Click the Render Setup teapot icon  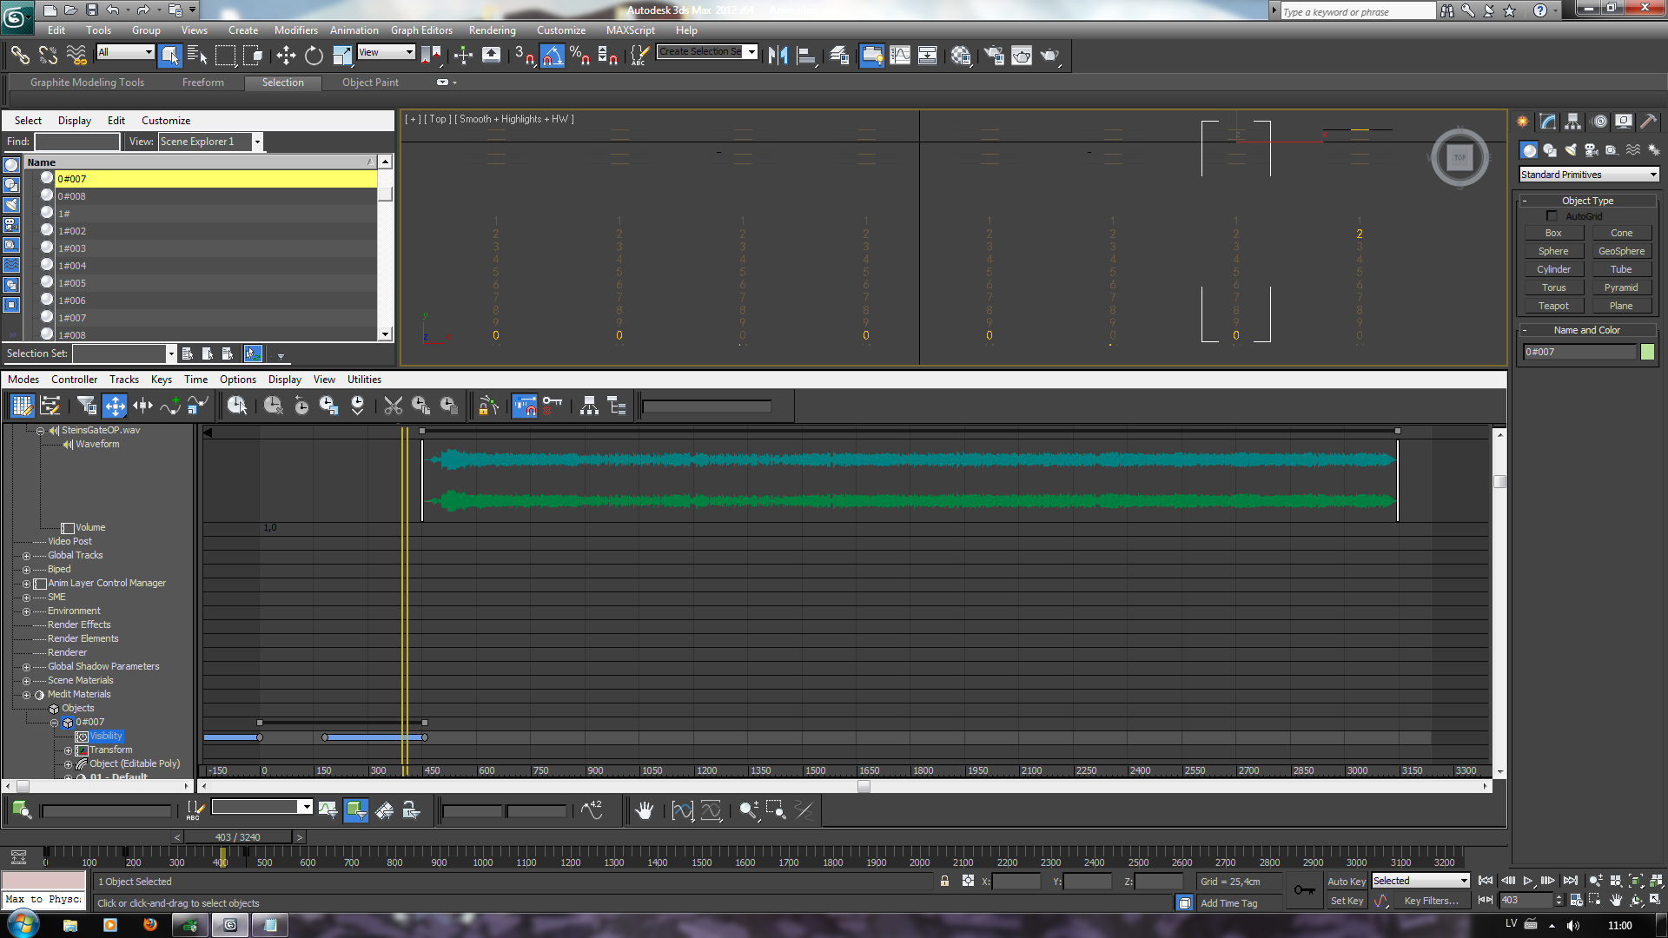(x=994, y=56)
